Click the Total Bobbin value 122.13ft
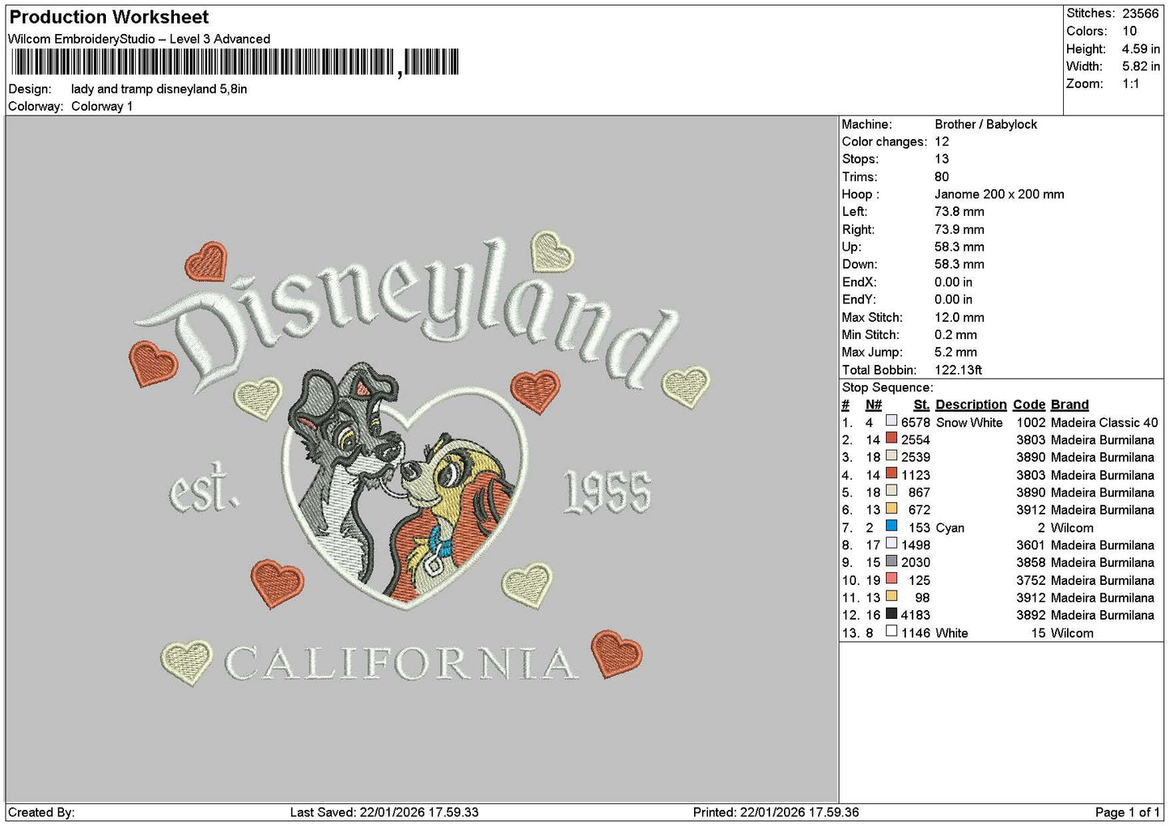Viewport: 1169px width, 826px height. (959, 370)
